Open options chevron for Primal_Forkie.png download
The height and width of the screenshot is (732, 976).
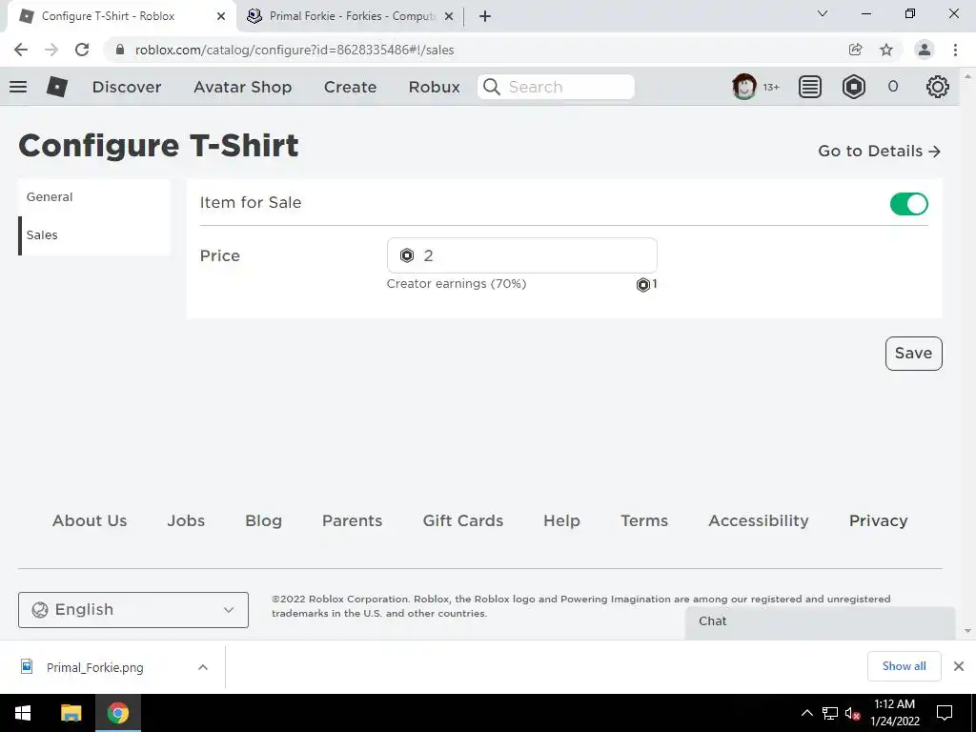click(x=202, y=667)
